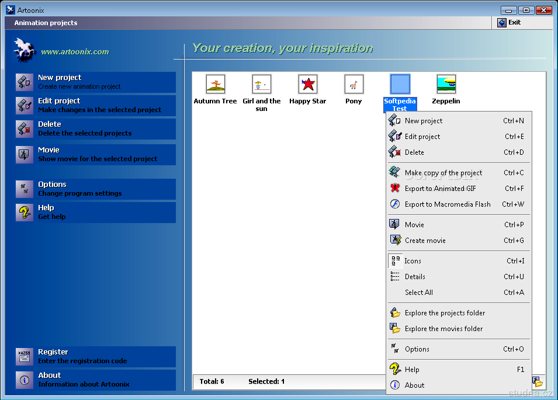
Task: Select the Zeppelin project thumbnail
Action: [446, 84]
